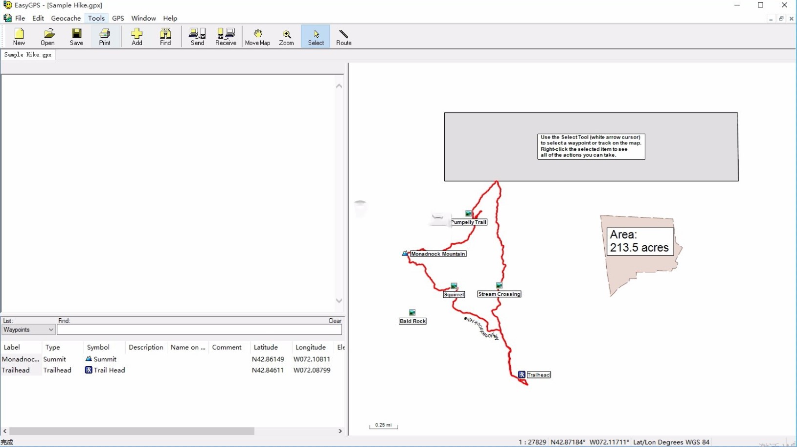Print the waypoint list using Print icon
The image size is (797, 447).
pos(105,37)
